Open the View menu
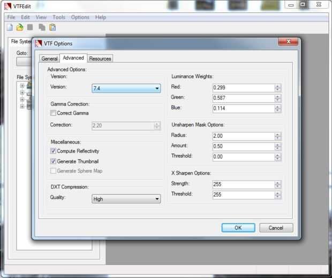Screen dimensions: 332x278 tap(41, 17)
